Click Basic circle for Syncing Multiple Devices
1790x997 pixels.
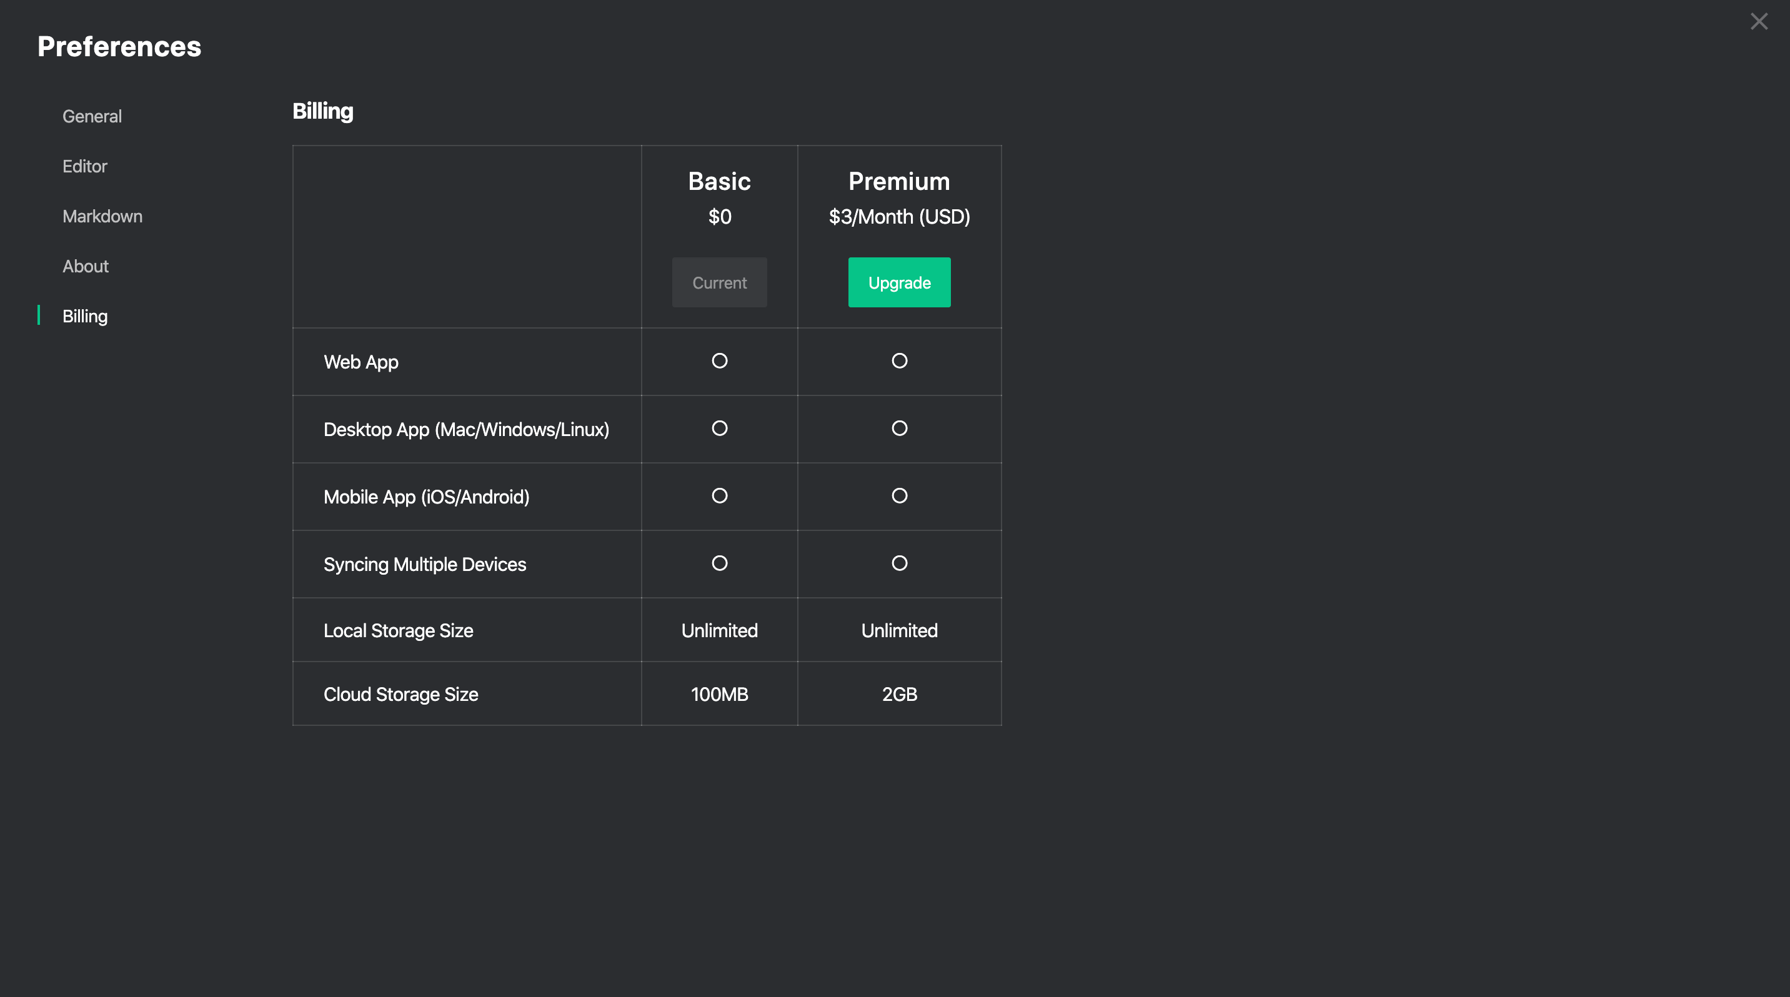[719, 563]
